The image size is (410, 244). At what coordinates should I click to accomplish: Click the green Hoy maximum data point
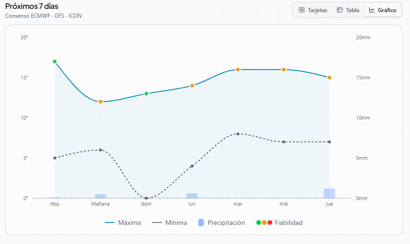pos(55,62)
